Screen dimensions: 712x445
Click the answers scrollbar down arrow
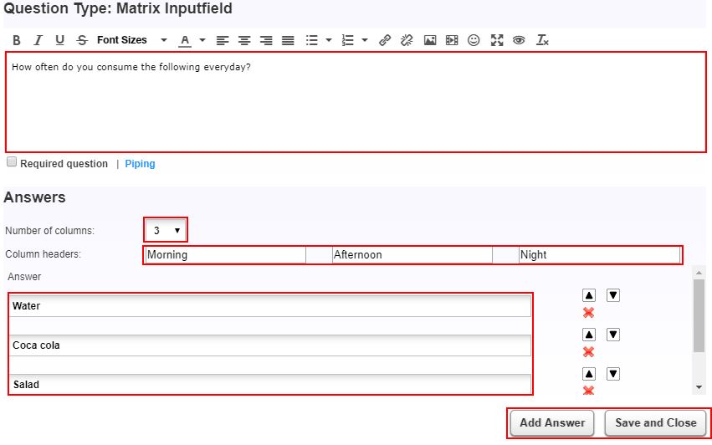(x=699, y=387)
